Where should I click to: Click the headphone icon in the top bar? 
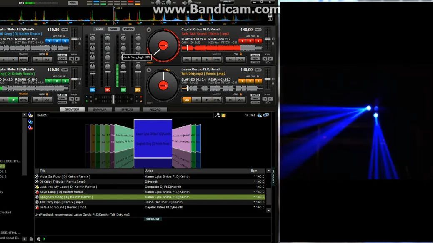click(x=163, y=3)
